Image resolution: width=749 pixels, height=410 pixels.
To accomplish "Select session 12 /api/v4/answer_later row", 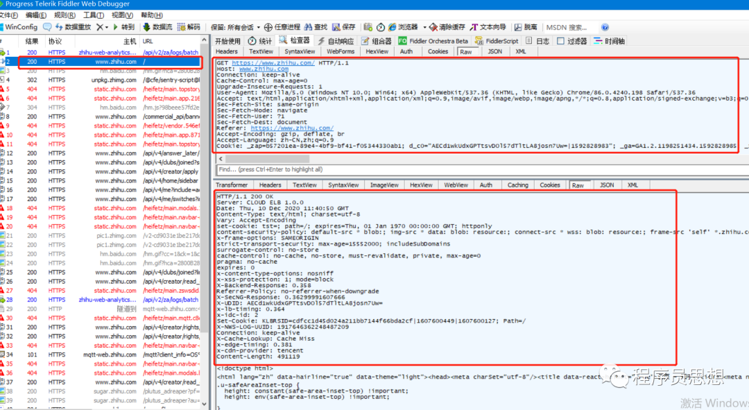I will click(101, 153).
